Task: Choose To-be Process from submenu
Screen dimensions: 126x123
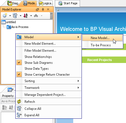Action: pos(102,45)
